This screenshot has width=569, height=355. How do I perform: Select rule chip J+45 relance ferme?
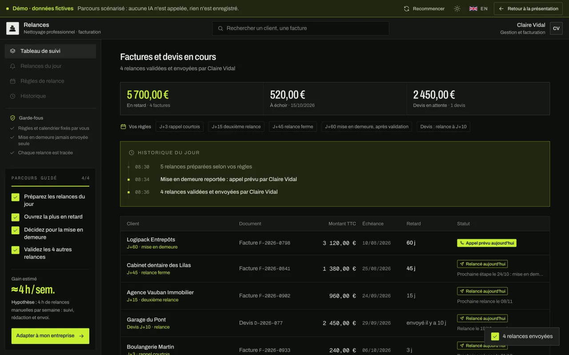point(293,126)
